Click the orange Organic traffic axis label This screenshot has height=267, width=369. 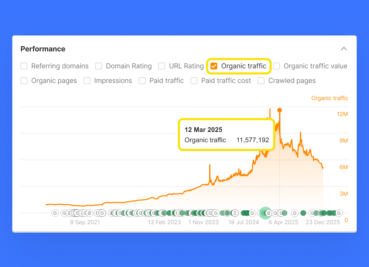click(330, 98)
